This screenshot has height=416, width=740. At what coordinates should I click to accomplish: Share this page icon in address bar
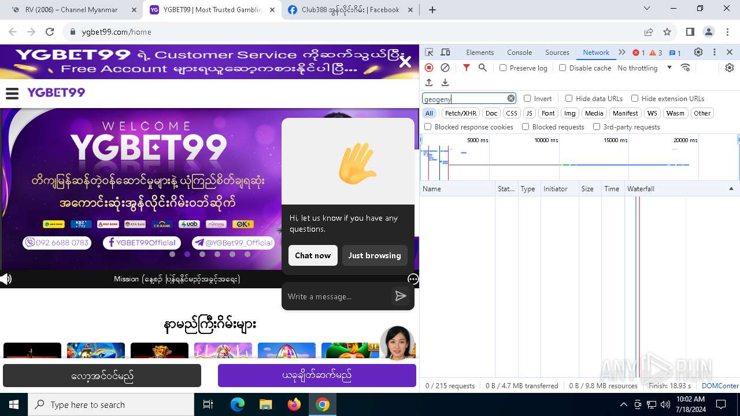coord(649,32)
